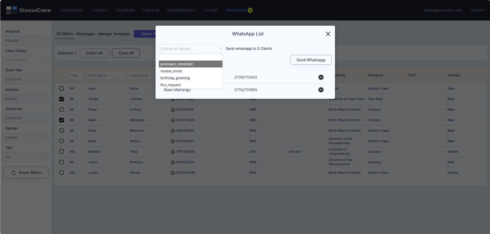The image size is (490, 234).
Task: Click the Logout link
Action: tap(478, 10)
